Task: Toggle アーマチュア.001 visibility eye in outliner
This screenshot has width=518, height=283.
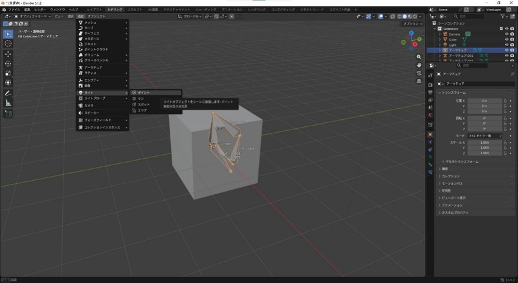Action: tap(506, 56)
